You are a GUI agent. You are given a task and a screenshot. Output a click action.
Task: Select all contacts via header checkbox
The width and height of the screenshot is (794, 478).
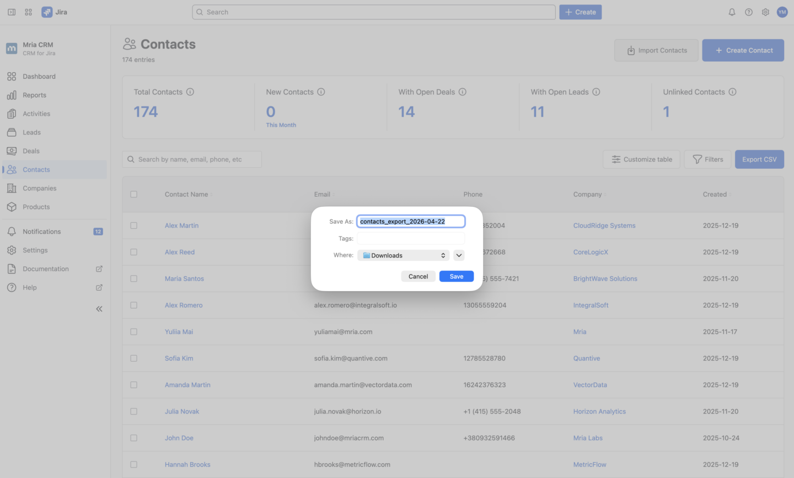(134, 194)
